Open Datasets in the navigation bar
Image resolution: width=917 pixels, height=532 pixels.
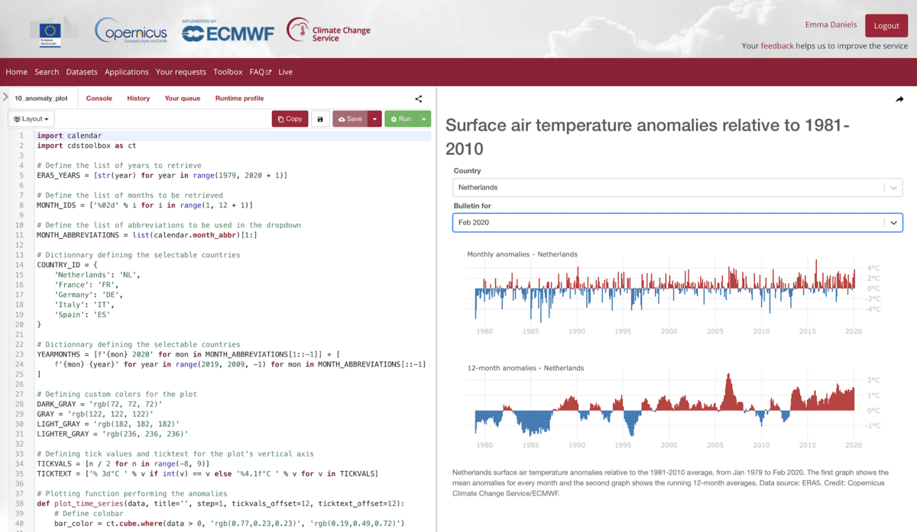[82, 72]
